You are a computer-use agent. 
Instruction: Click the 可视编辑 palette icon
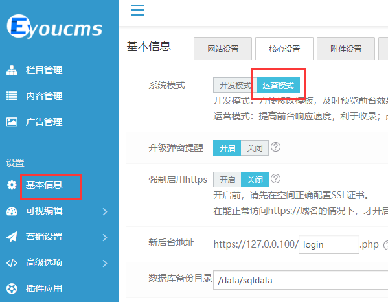[12, 211]
